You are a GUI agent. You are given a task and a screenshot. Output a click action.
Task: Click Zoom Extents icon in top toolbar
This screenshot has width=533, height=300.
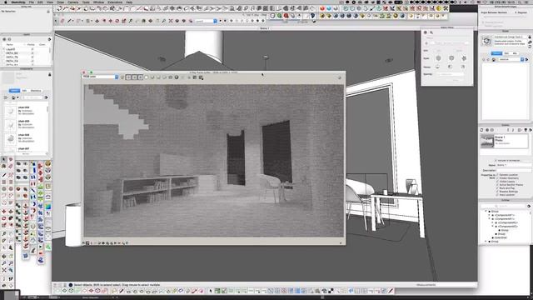[x=171, y=21]
